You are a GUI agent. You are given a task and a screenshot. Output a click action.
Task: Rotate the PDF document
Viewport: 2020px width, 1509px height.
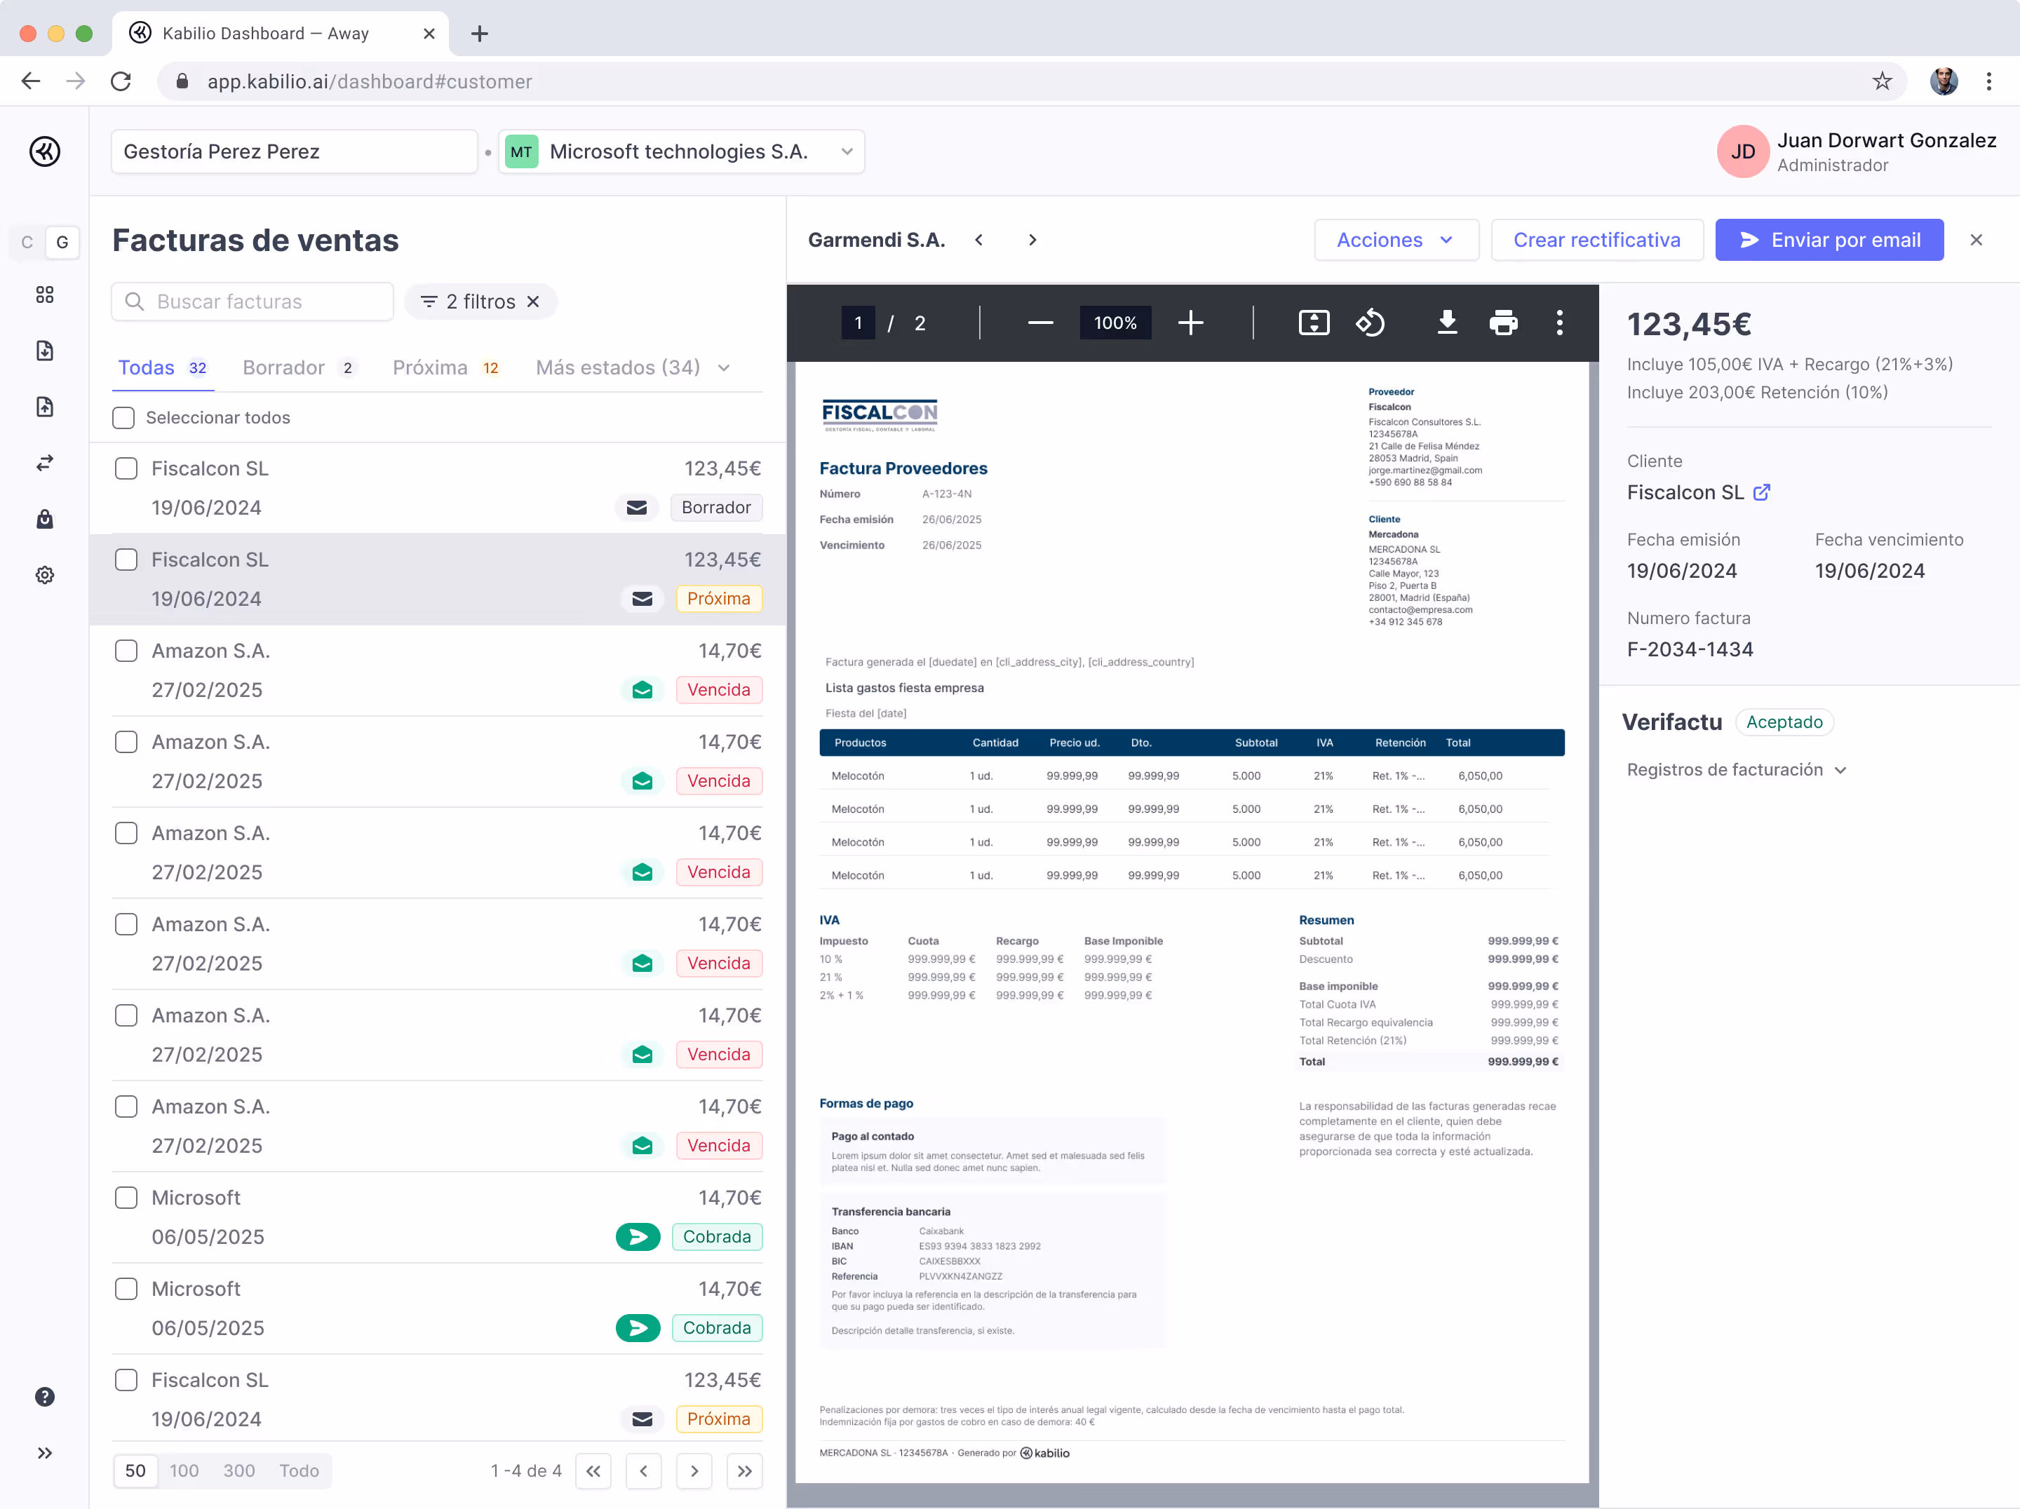tap(1370, 323)
